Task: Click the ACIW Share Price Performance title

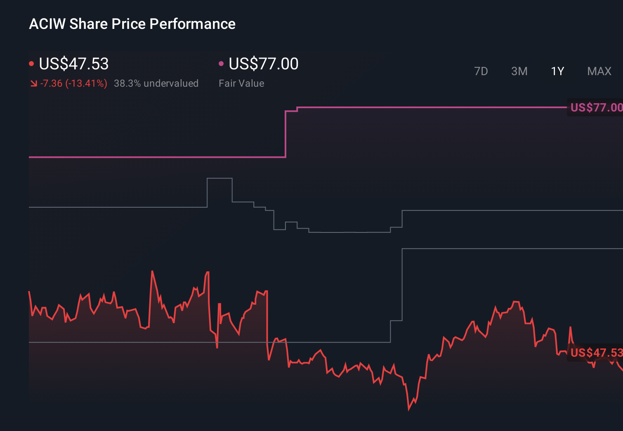Action: coord(132,24)
